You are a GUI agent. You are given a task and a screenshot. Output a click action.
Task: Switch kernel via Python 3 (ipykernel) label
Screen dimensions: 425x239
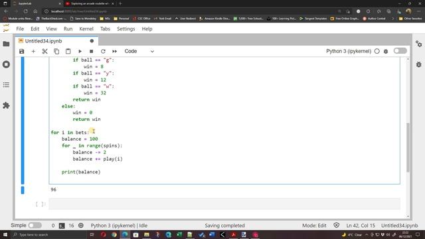tap(349, 51)
